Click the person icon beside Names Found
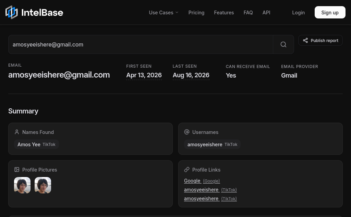Viewport: 351px width, 217px height. (x=17, y=132)
